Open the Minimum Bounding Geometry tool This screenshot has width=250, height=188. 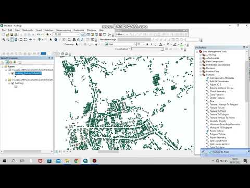point(224,124)
